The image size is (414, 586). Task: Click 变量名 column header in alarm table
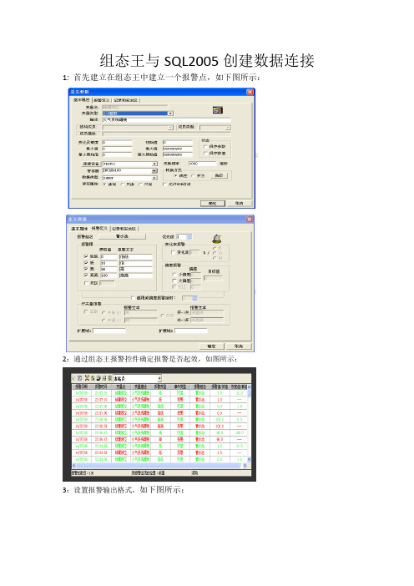121,386
